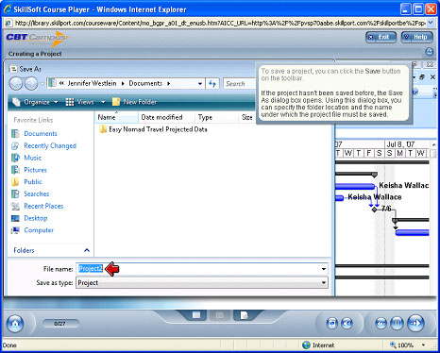Advance to the next course page

tap(415, 323)
